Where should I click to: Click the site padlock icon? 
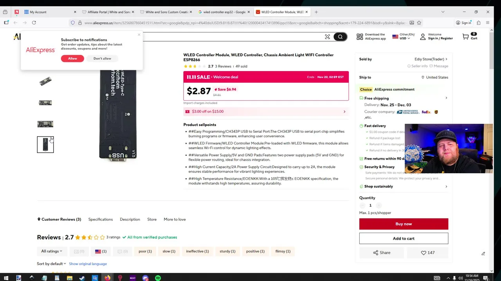[x=80, y=23]
